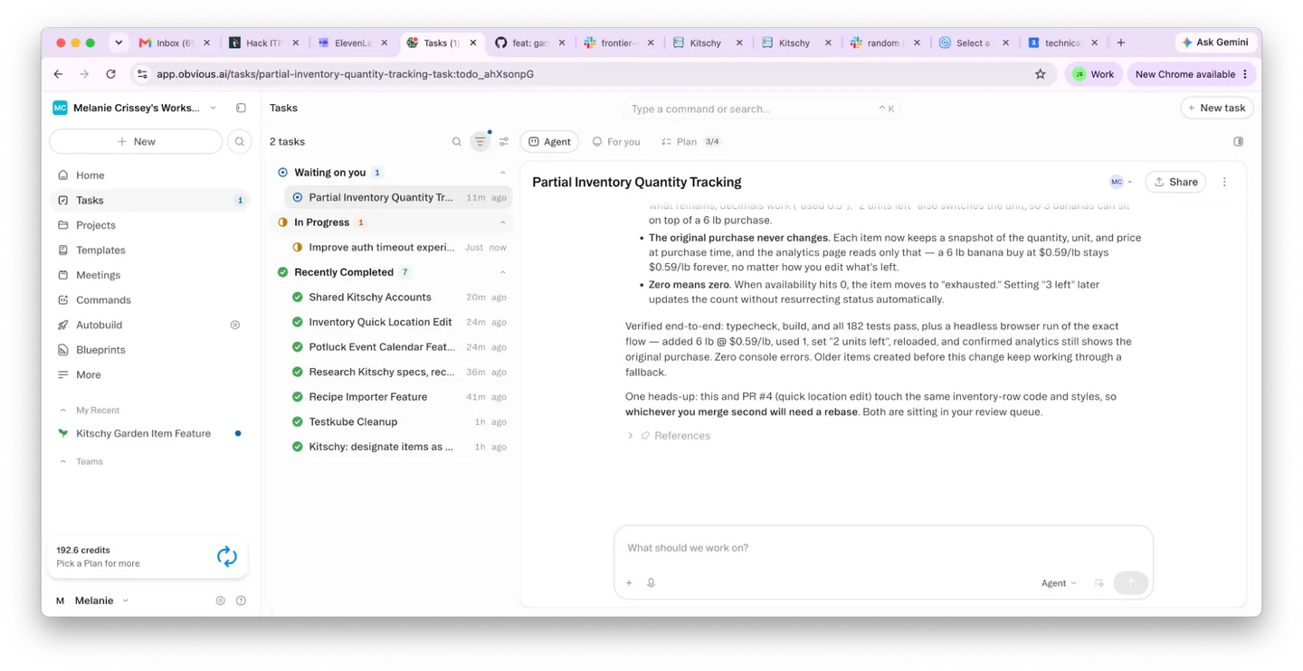Focus the command or search field
This screenshot has height=671, width=1303.
(x=762, y=109)
